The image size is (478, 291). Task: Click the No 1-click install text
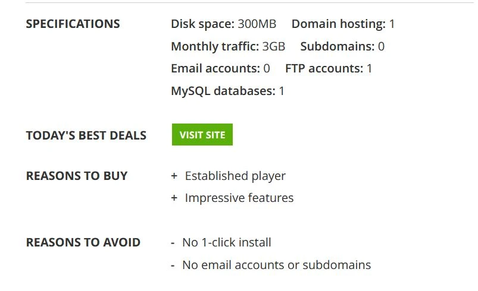point(227,242)
